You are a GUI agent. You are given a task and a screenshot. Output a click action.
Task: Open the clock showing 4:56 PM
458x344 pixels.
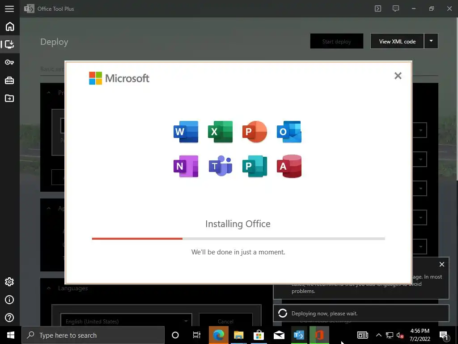(420, 335)
